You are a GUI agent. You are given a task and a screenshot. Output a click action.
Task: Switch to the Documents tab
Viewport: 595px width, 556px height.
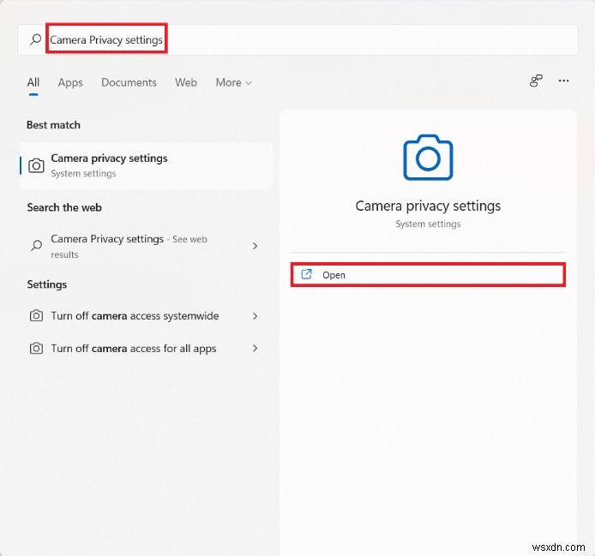tap(129, 82)
